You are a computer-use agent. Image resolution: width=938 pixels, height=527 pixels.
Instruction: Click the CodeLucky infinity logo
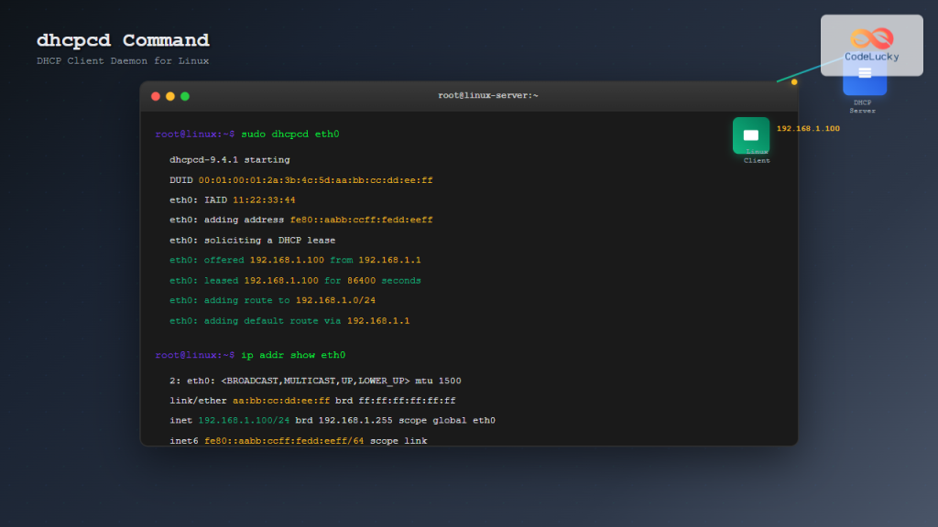pyautogui.click(x=870, y=38)
